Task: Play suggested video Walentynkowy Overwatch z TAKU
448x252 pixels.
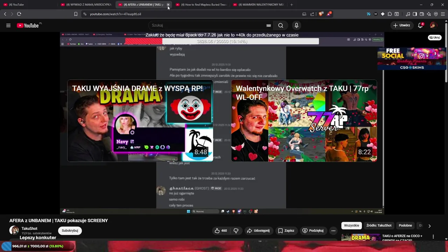Action: (304, 121)
